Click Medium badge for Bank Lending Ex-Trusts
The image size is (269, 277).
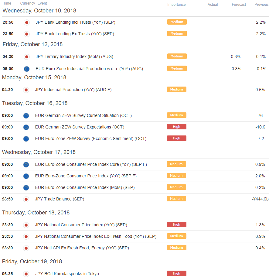tap(177, 33)
